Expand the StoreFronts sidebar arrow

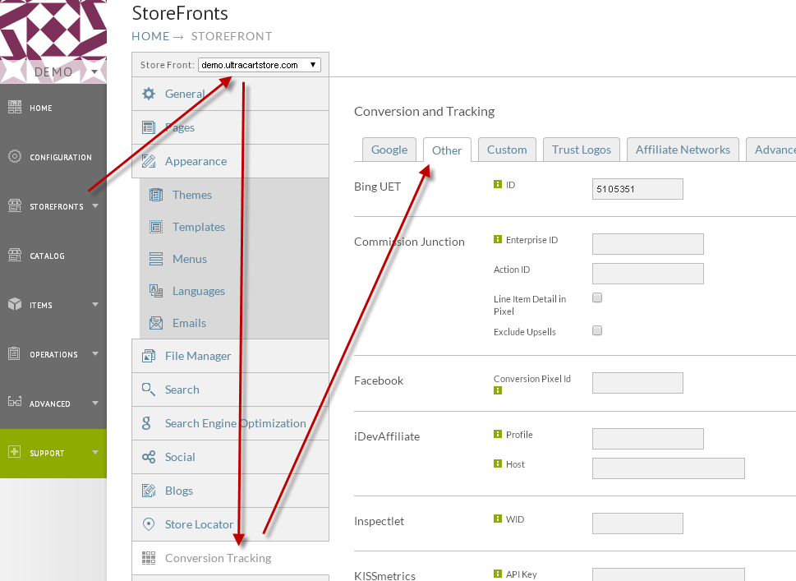95,205
